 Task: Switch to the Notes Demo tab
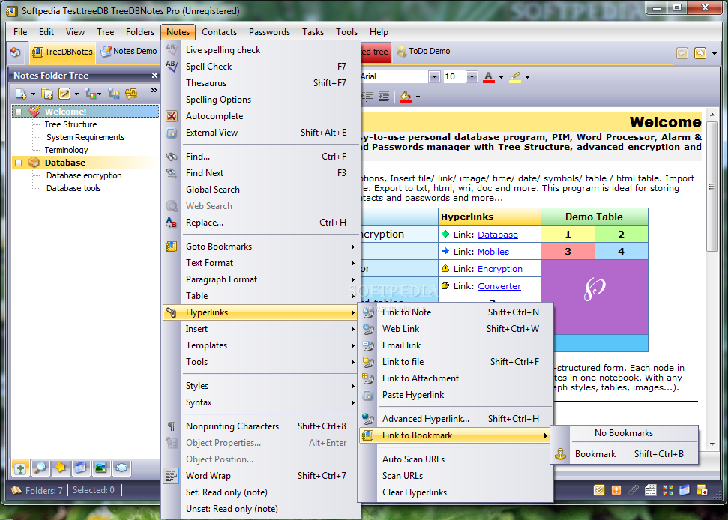pos(129,52)
